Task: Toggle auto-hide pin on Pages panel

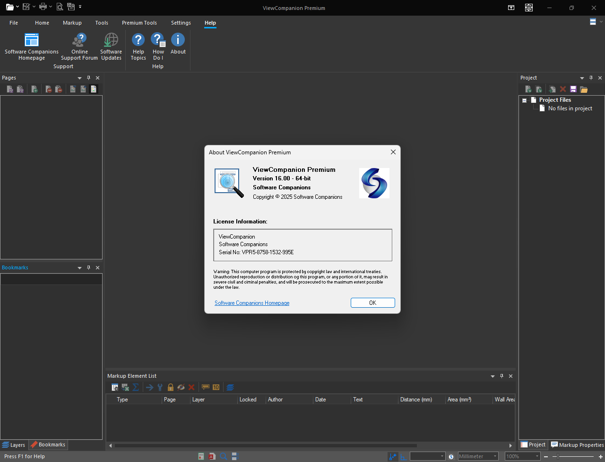Action: (88, 78)
